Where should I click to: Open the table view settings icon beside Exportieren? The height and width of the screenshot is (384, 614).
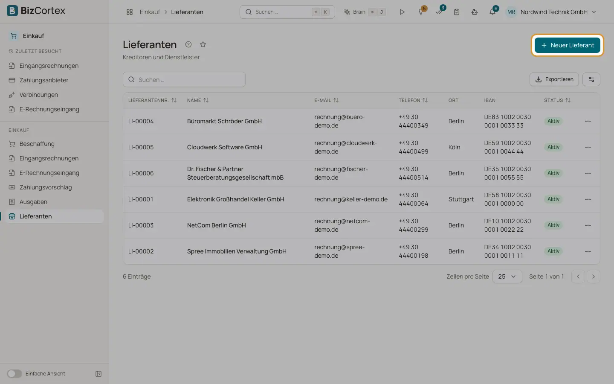tap(591, 79)
